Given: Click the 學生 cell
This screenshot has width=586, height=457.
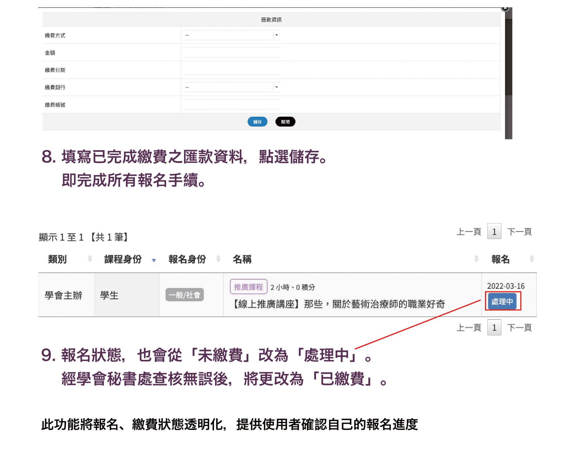Looking at the screenshot, I should click(109, 295).
